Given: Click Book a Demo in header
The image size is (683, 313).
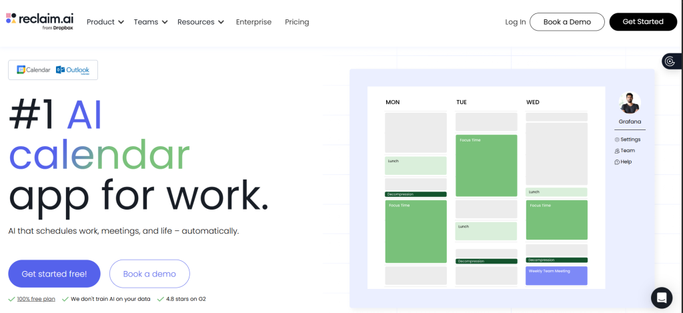Looking at the screenshot, I should (x=567, y=22).
